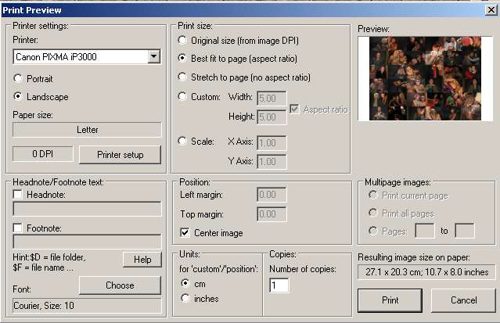Toggle the Center image checkbox
This screenshot has height=323, width=500.
pos(185,232)
